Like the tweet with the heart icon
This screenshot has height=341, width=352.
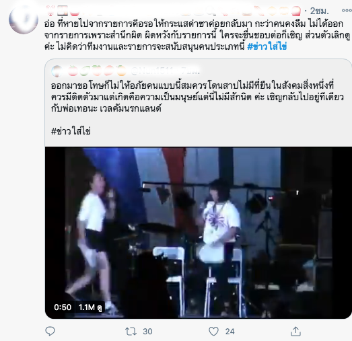pyautogui.click(x=213, y=332)
